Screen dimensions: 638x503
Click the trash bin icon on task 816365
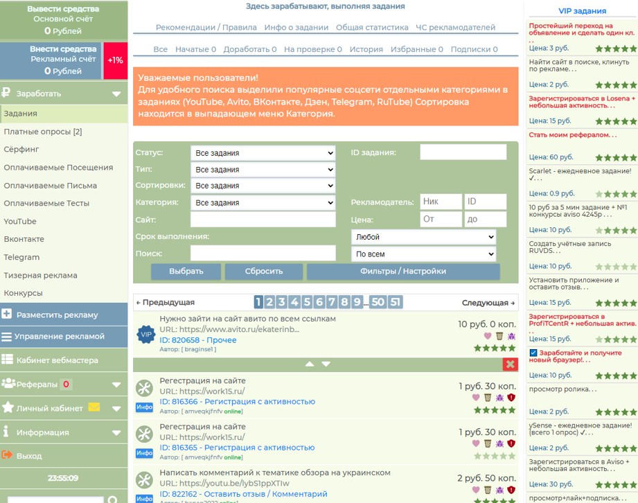pos(488,443)
